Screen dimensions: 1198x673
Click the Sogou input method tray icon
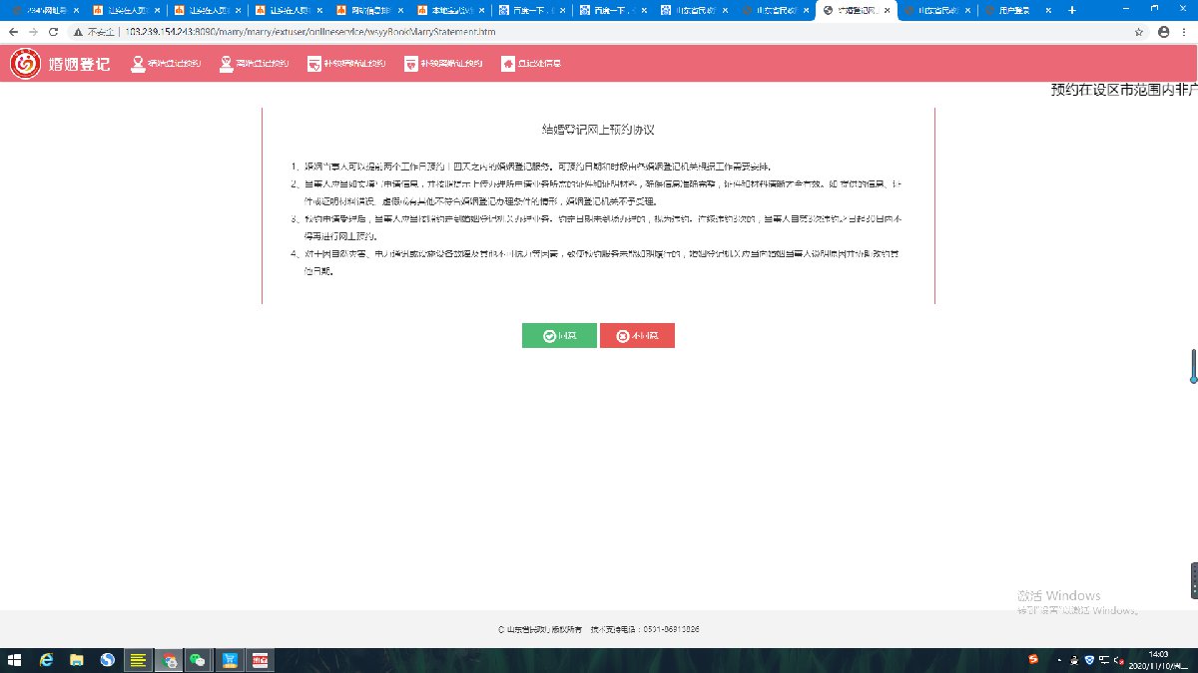[1033, 660]
